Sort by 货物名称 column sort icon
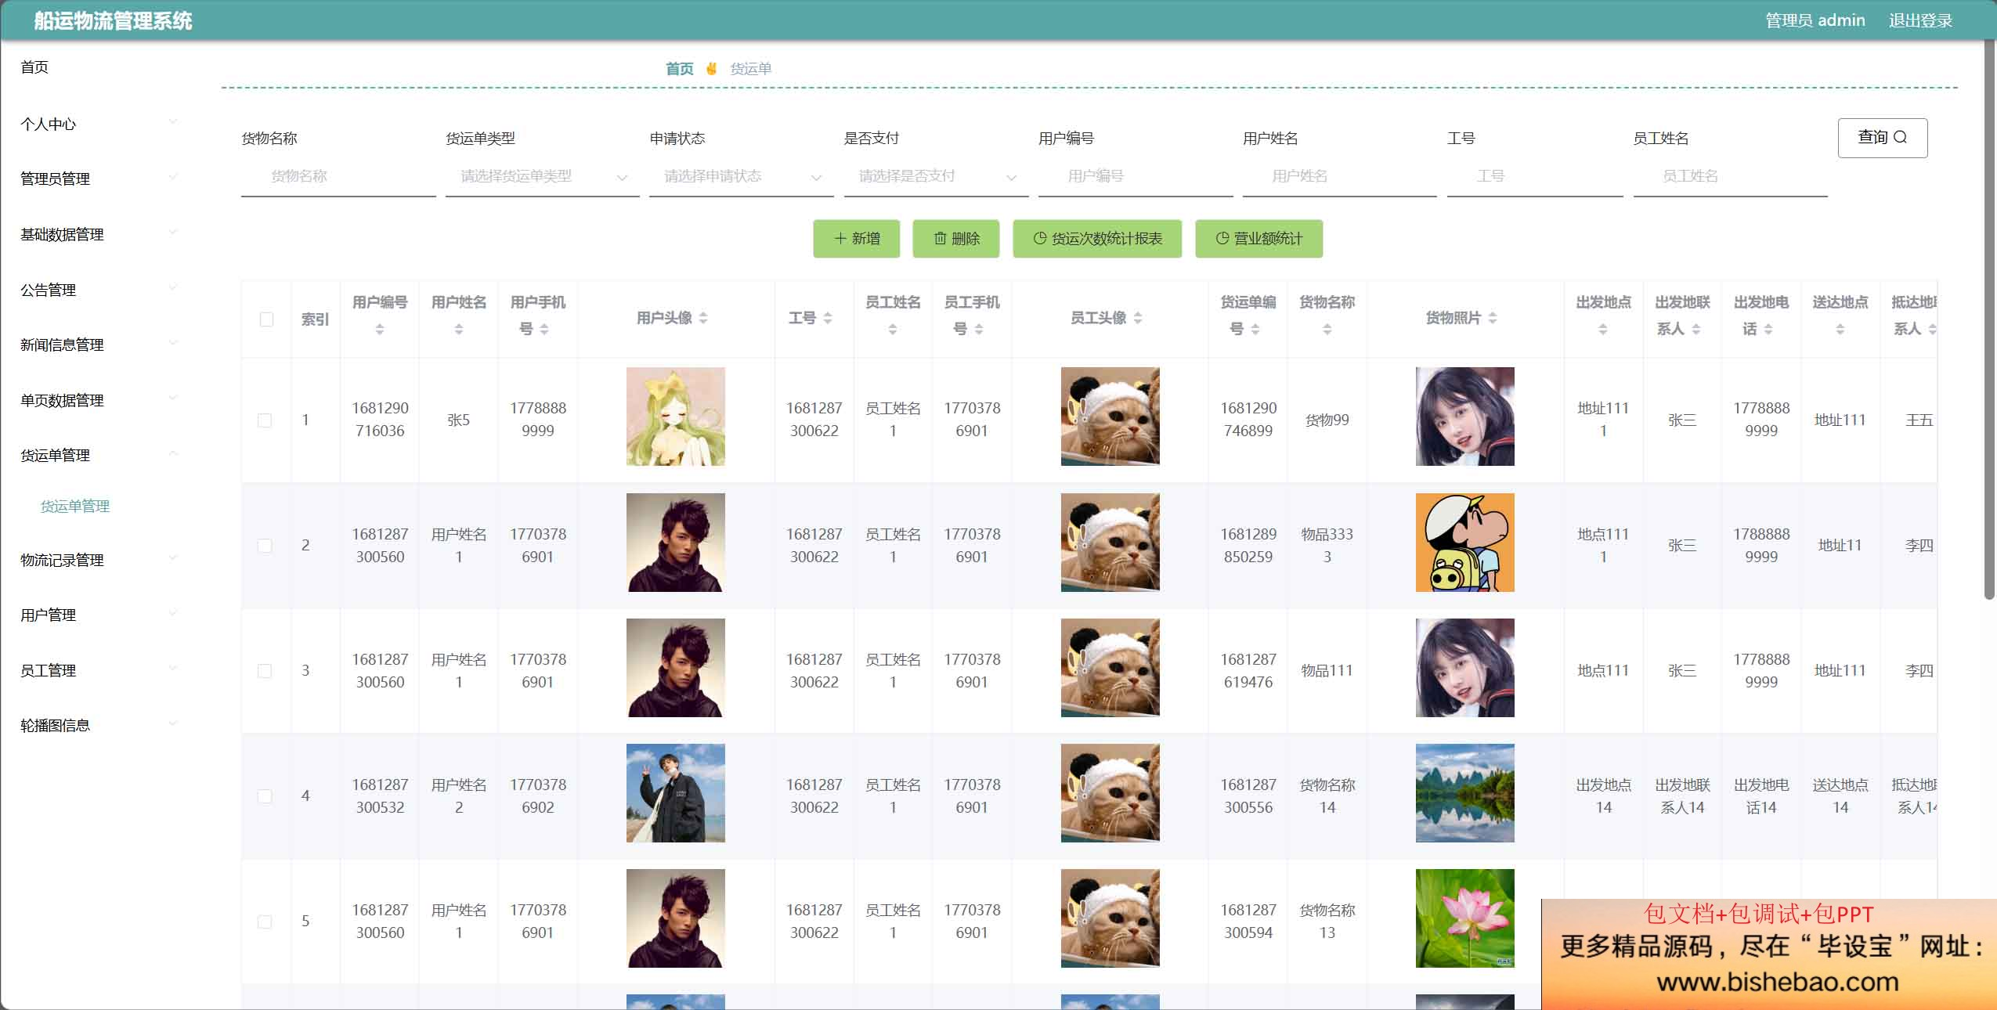This screenshot has height=1010, width=1997. 1327,330
